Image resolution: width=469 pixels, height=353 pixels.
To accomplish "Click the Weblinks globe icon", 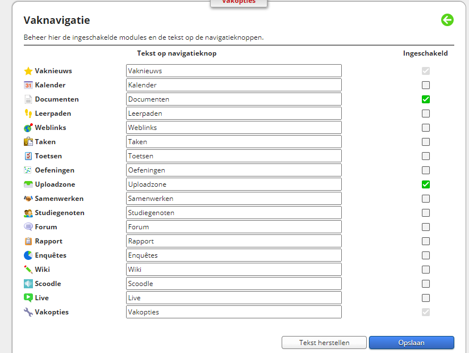I will [28, 128].
